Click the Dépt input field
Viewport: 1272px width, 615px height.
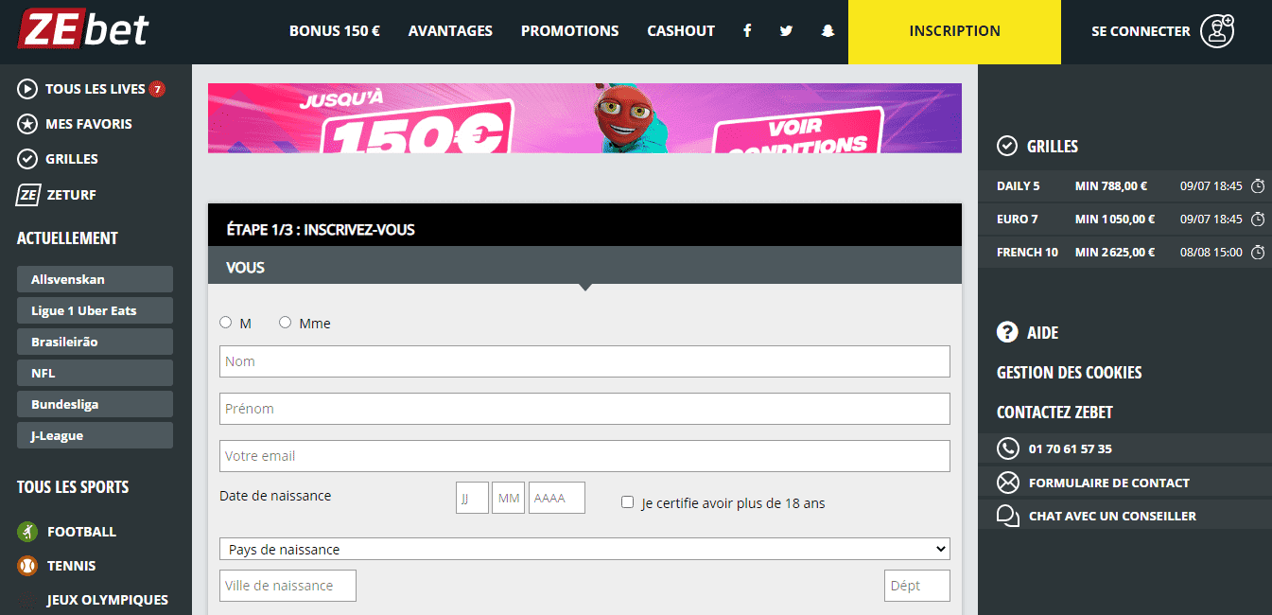pos(917,586)
